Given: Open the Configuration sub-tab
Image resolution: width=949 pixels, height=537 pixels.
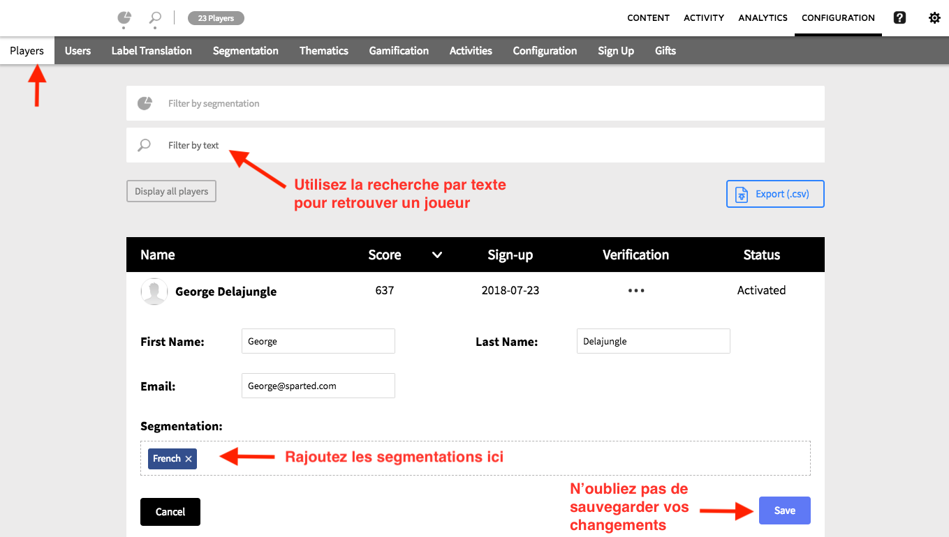Looking at the screenshot, I should coord(545,51).
